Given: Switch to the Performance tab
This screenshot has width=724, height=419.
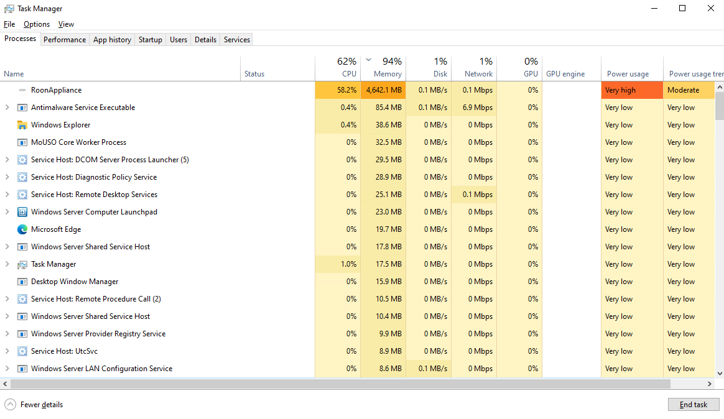Looking at the screenshot, I should coord(65,40).
